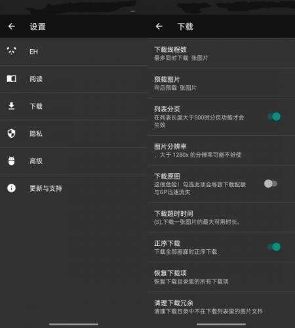Open the info icon for 更新与支持
The height and width of the screenshot is (328, 295).
(x=11, y=188)
